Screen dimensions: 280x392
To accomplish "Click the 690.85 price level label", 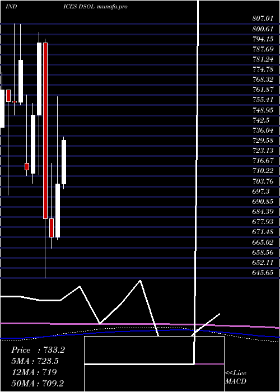I will (263, 202).
